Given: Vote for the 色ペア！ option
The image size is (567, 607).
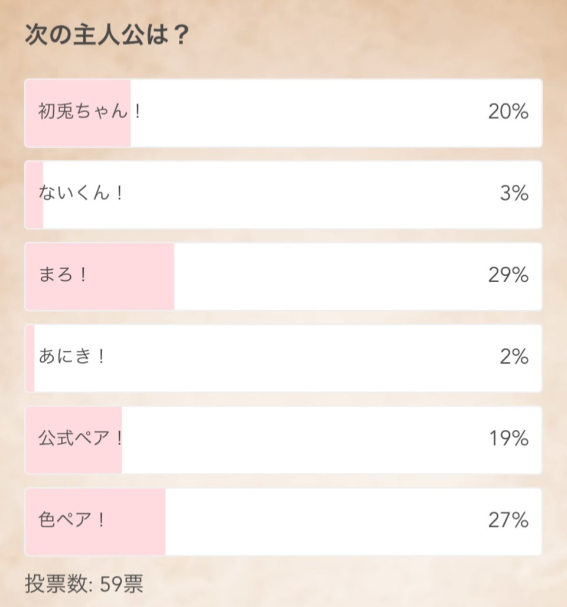Looking at the screenshot, I should tap(283, 522).
